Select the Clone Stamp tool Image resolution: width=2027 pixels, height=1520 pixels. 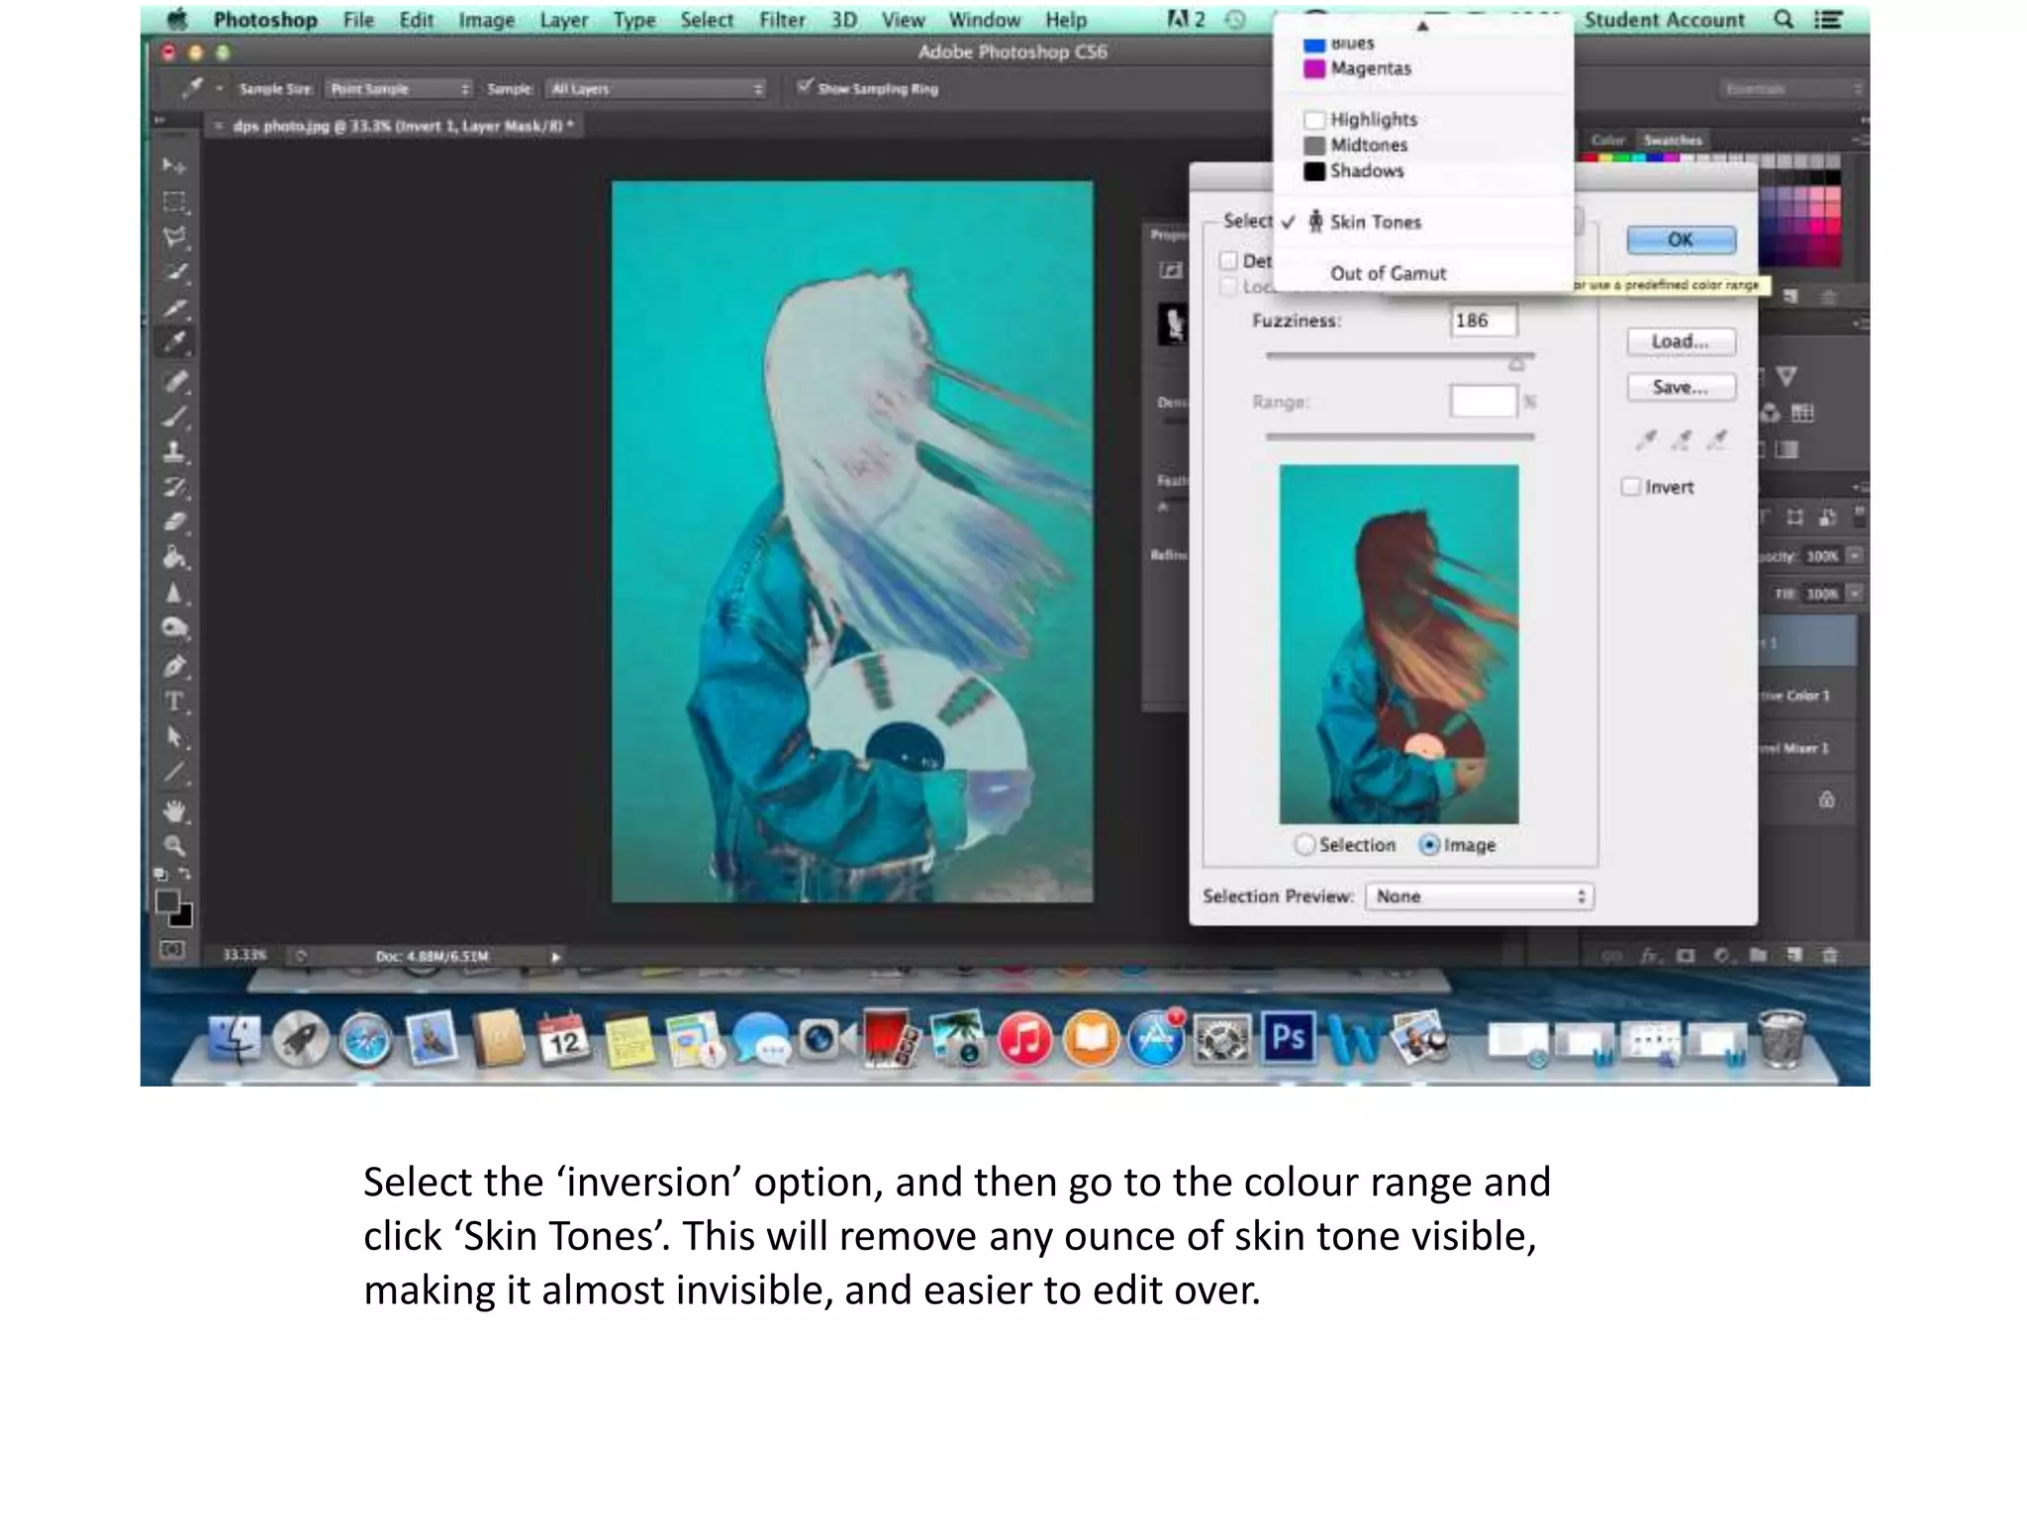pos(174,452)
